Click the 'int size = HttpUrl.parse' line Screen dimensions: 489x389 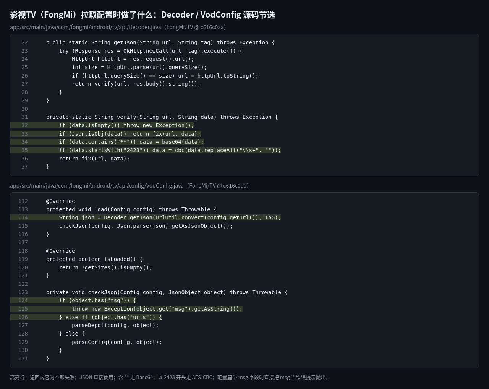click(139, 67)
